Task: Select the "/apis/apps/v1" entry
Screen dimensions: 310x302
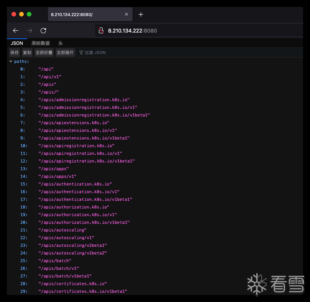Action: [x=57, y=176]
